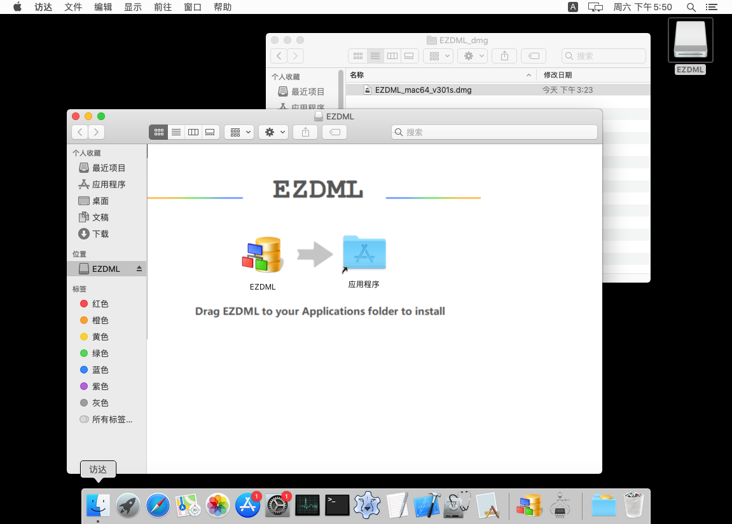Open group-by dropdown in EZDML window
Image resolution: width=732 pixels, height=524 pixels.
(x=240, y=132)
